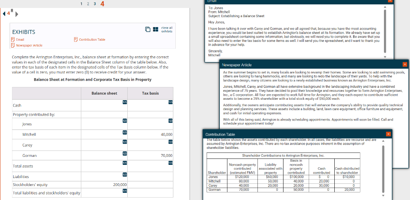Close the Contribution Table exhibit window
The height and width of the screenshot is (200, 410).
click(x=388, y=134)
